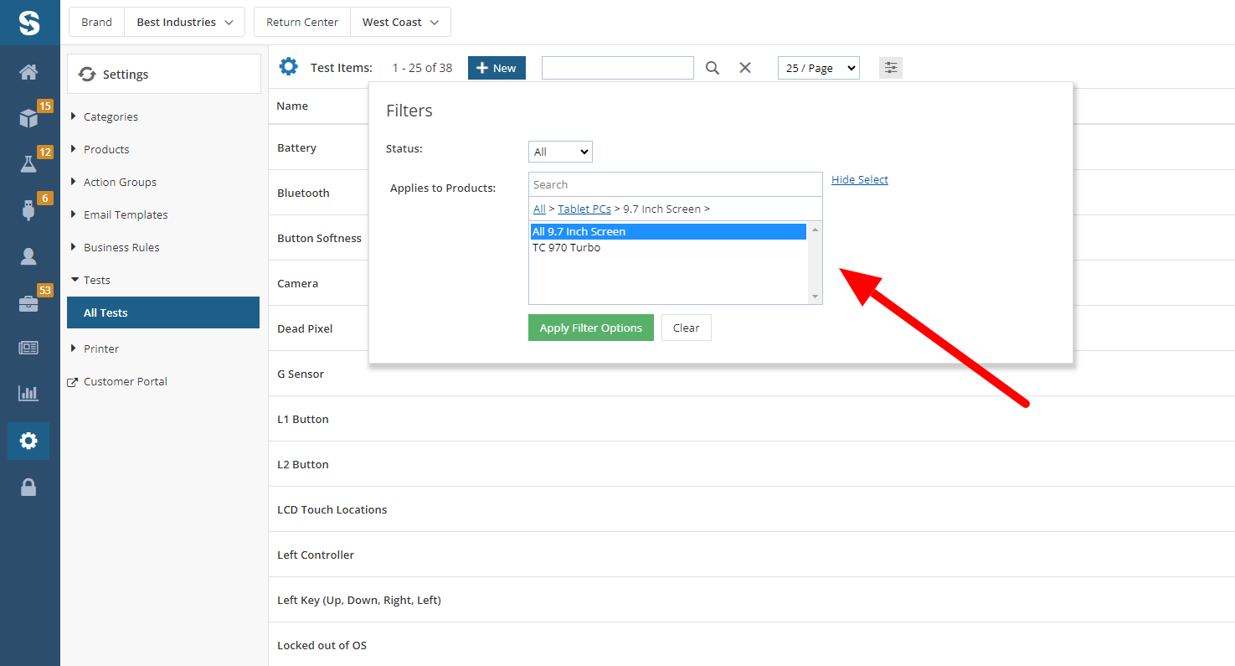Click the padlock icon in sidebar
Screen dimensions: 1235x666
28,487
